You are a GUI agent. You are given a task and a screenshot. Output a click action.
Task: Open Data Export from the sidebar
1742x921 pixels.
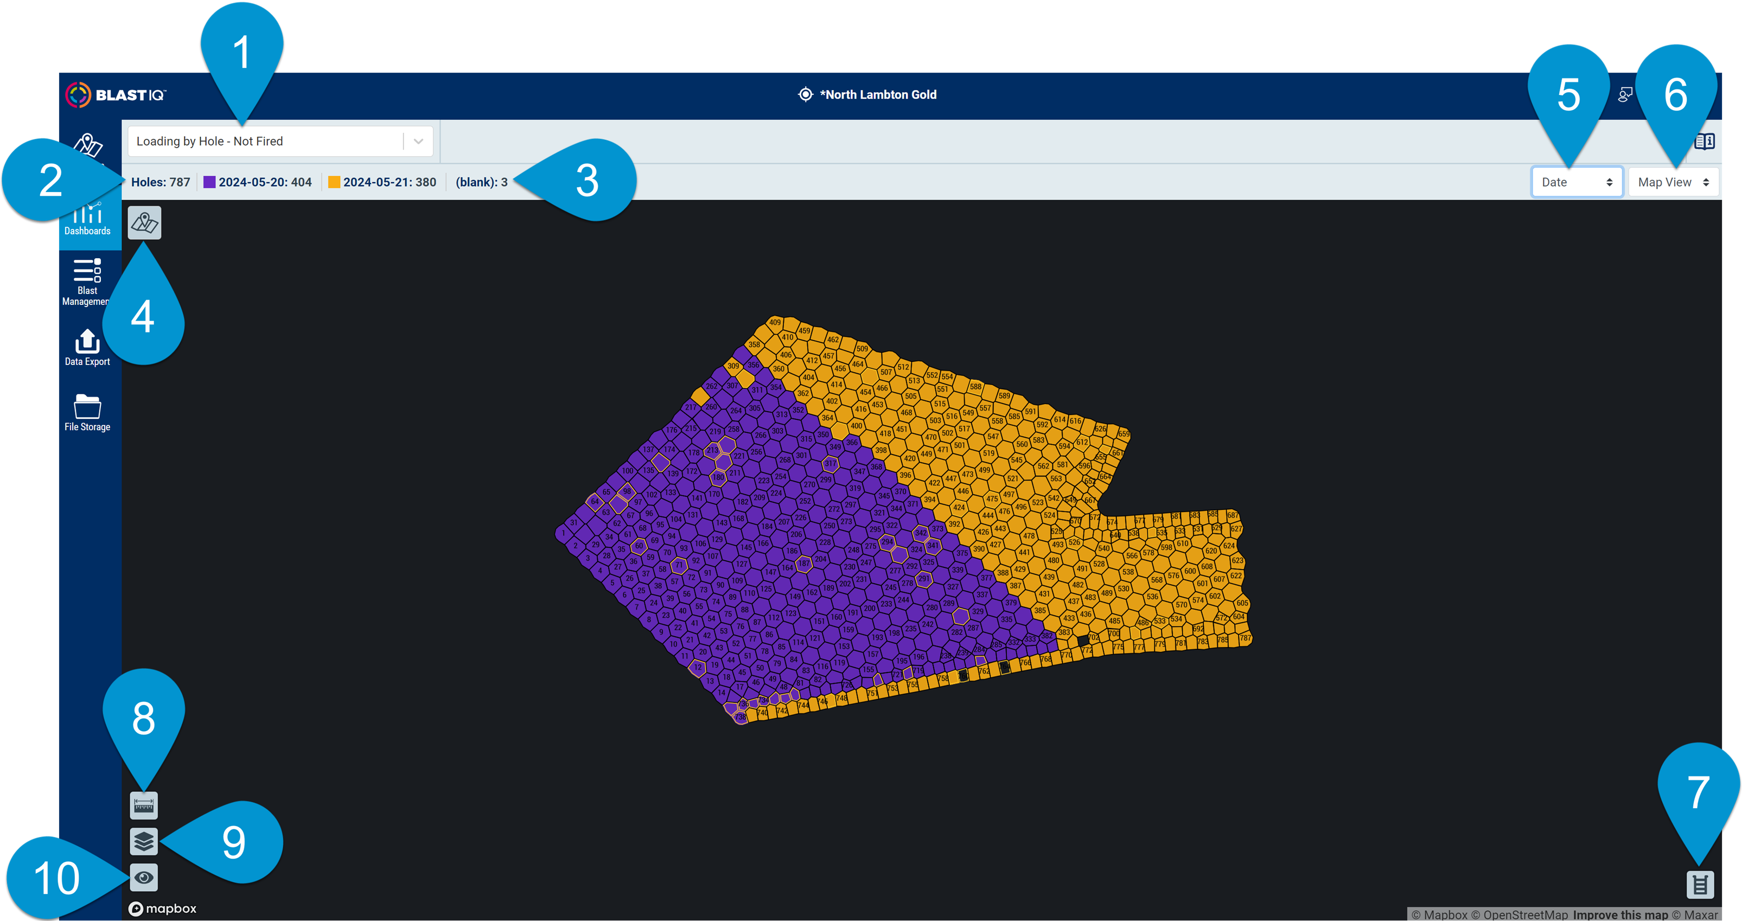point(87,348)
